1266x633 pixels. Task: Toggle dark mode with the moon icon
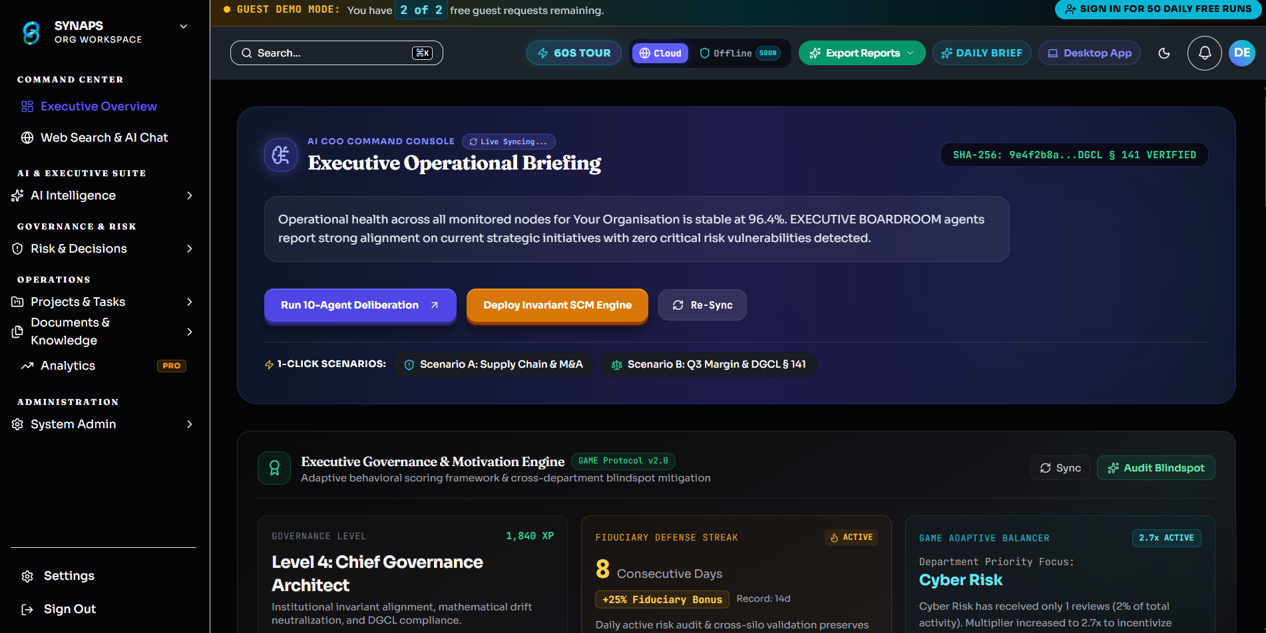(x=1164, y=53)
